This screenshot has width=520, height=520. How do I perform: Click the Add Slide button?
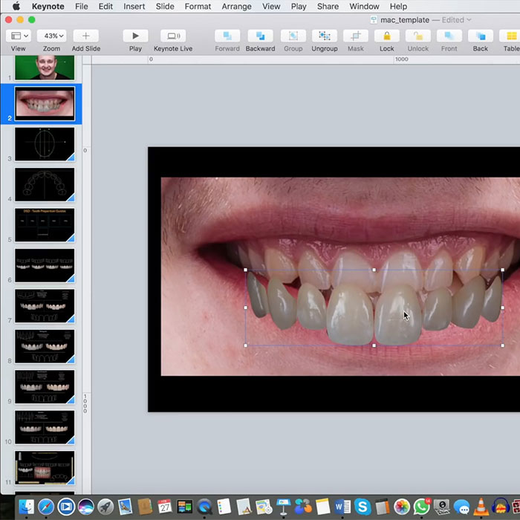86,36
